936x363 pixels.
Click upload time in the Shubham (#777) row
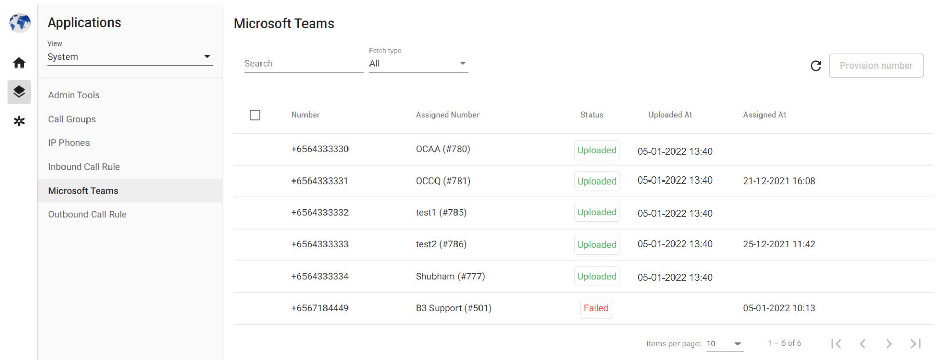[x=675, y=278]
